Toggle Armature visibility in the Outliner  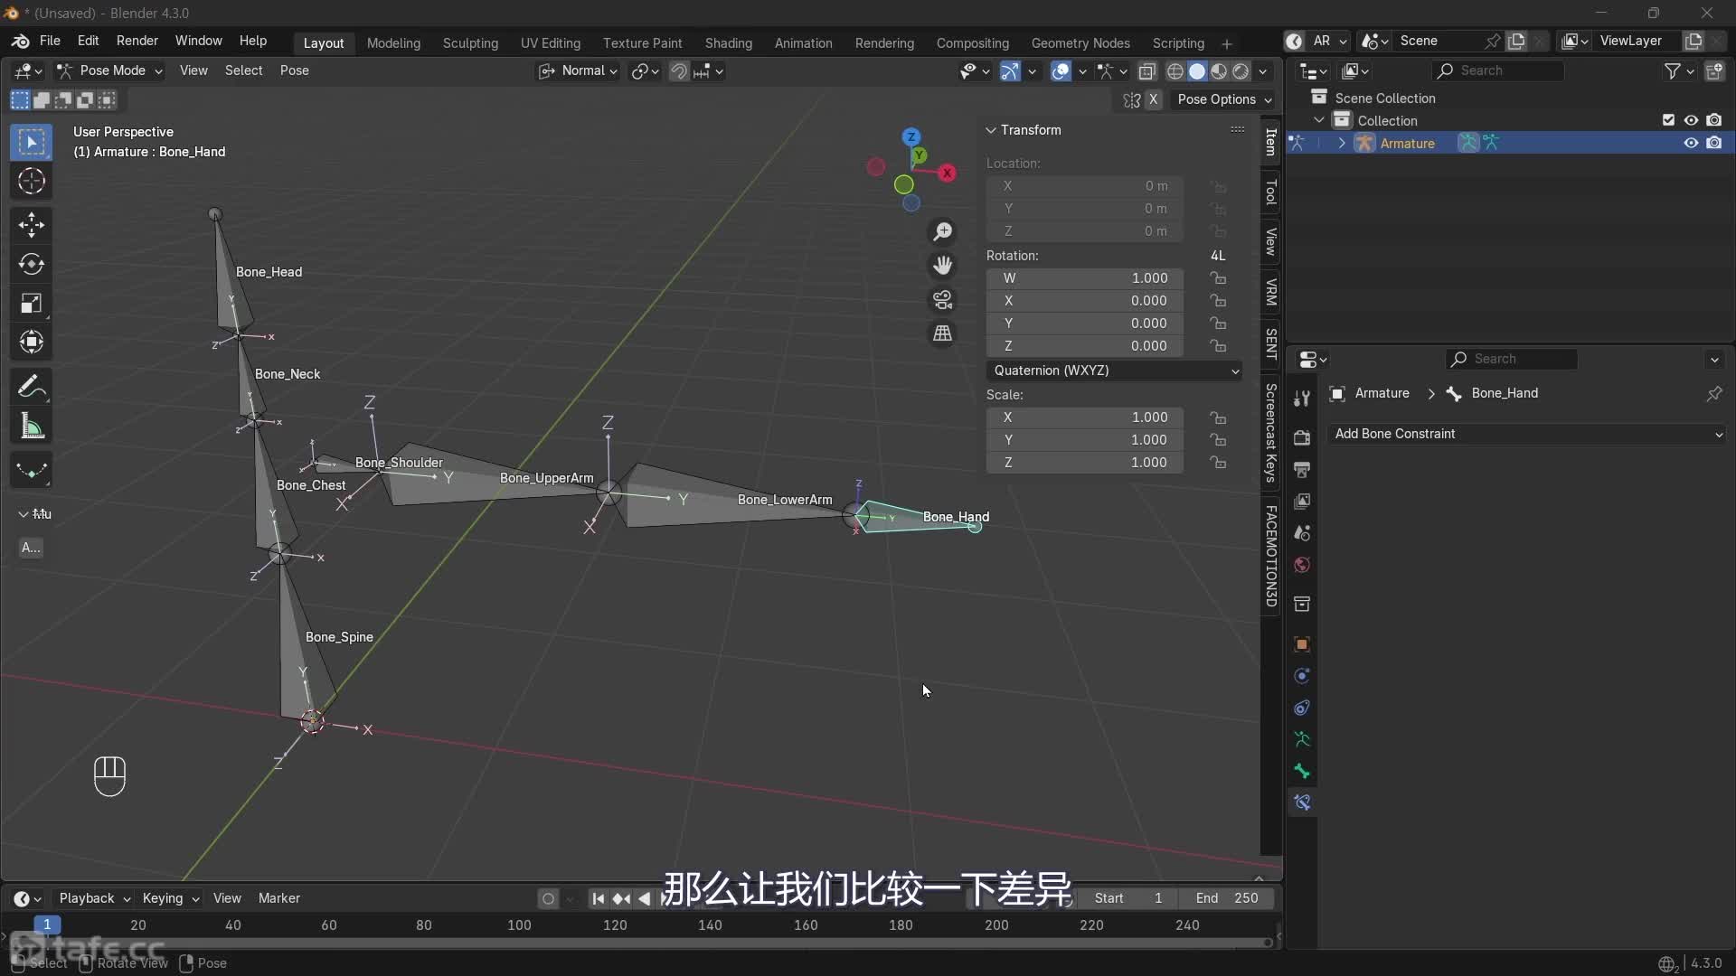[x=1690, y=143]
